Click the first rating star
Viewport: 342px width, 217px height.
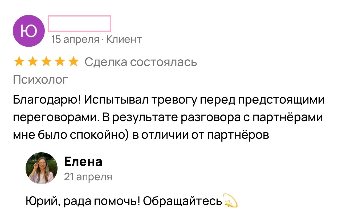[x=19, y=62]
